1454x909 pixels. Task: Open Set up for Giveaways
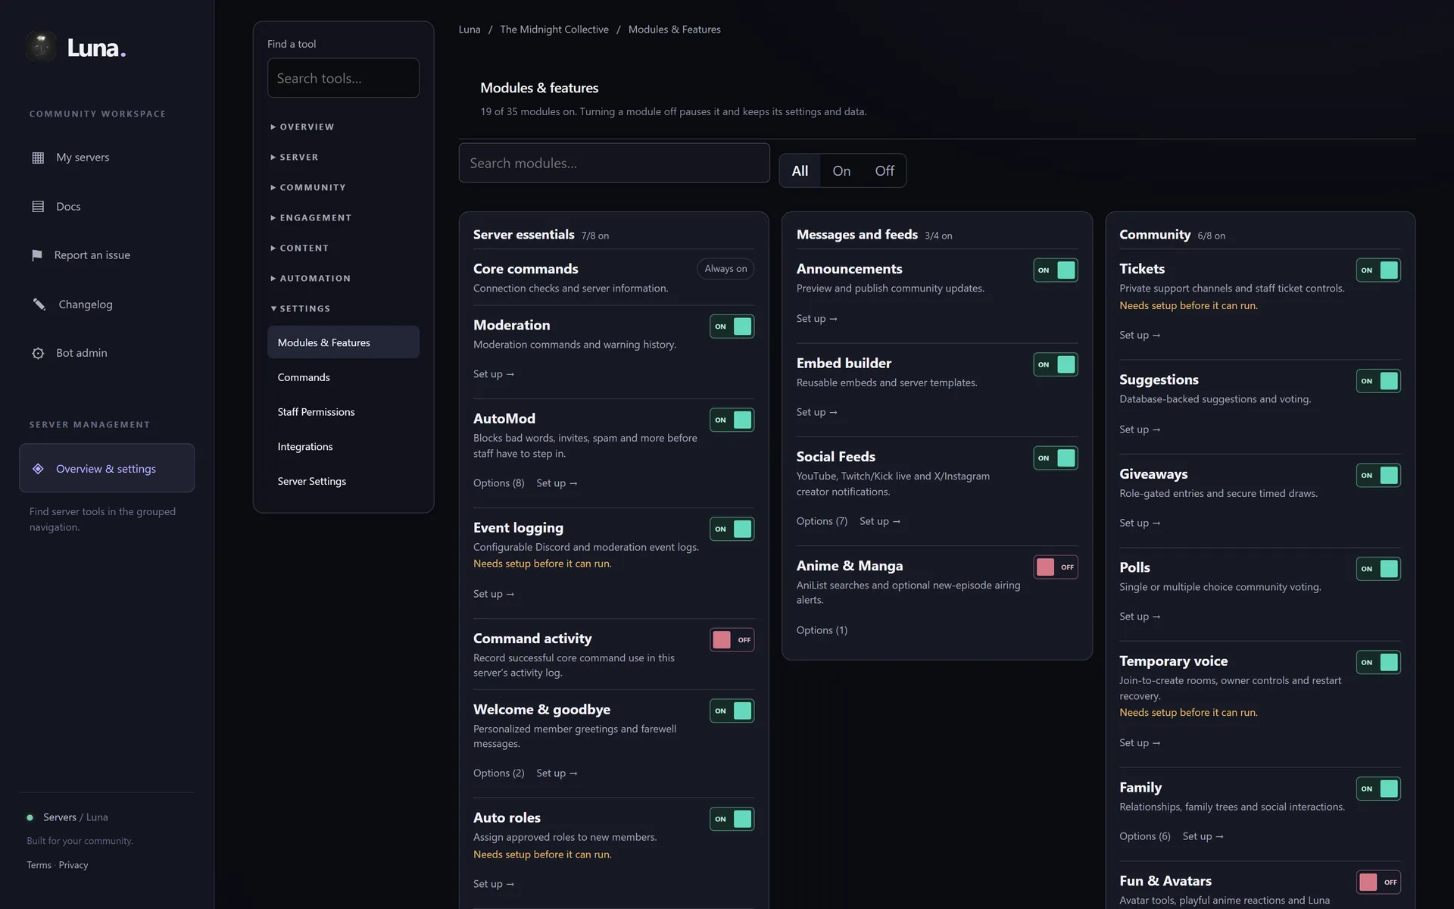pos(1140,523)
